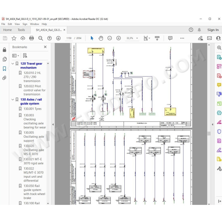
Task: Share a link to the file
Action: click(x=200, y=38)
